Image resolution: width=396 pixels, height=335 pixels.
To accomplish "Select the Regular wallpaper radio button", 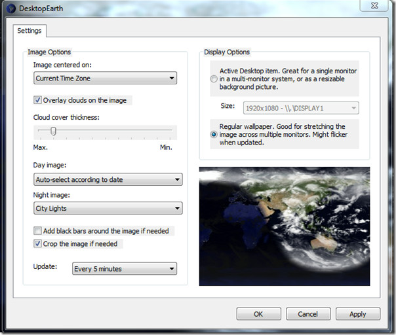I will pyautogui.click(x=214, y=134).
